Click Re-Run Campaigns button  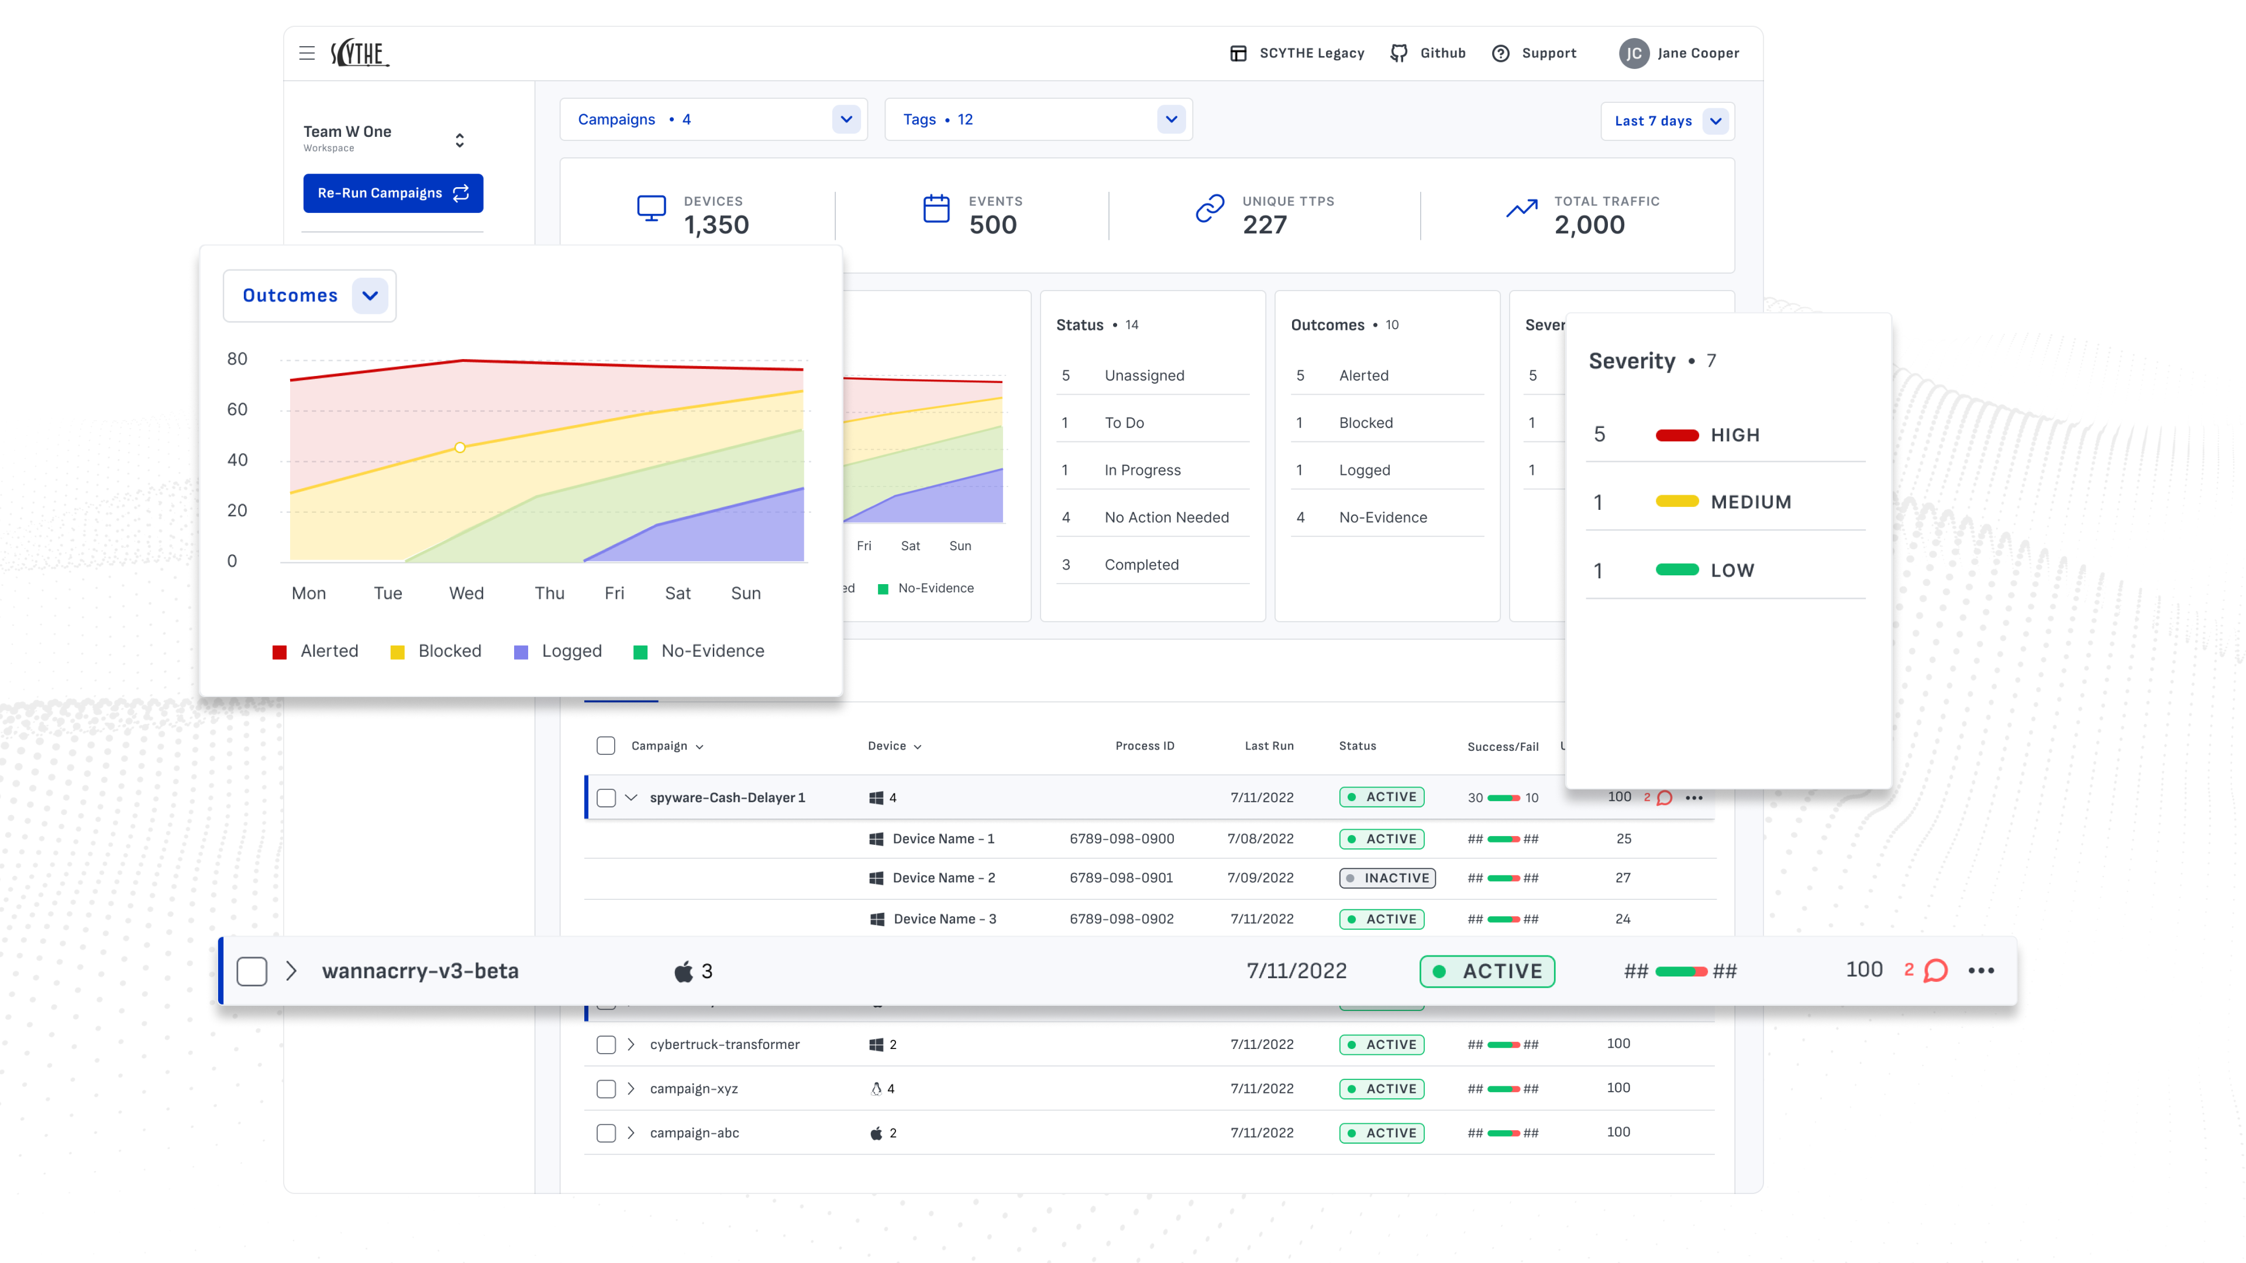(393, 192)
